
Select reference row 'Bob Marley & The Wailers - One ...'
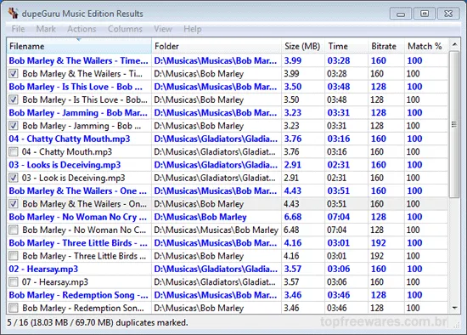click(x=228, y=191)
